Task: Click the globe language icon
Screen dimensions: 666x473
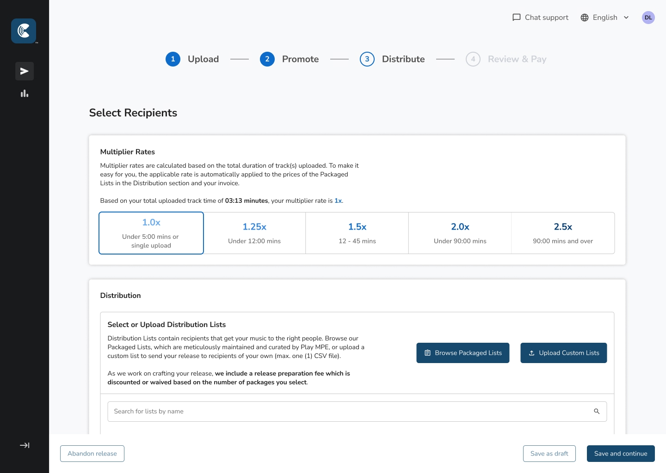Action: [x=585, y=18]
